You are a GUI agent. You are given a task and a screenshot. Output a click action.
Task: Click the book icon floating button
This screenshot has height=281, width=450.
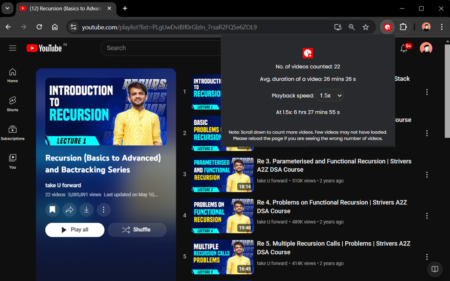coord(435,269)
